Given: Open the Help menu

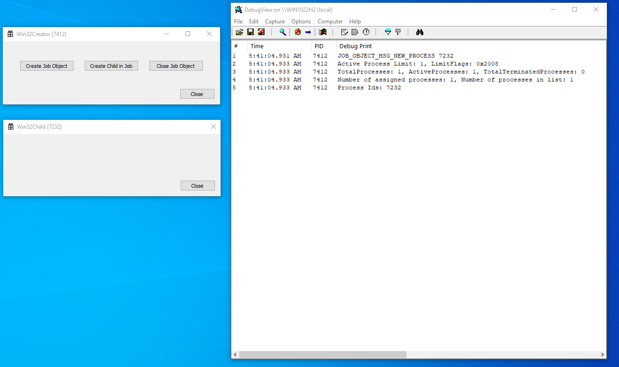Looking at the screenshot, I should coord(355,22).
